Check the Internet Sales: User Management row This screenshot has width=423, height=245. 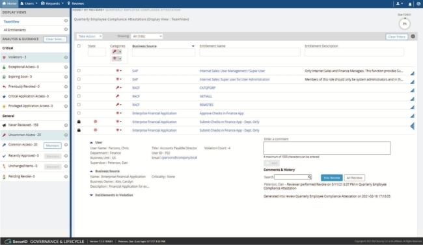tap(79, 71)
